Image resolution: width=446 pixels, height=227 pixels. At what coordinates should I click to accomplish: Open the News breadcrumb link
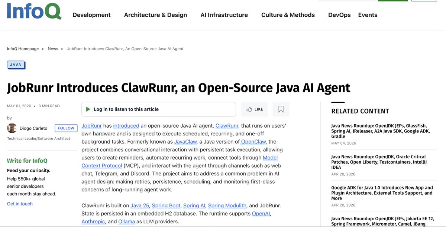(53, 49)
